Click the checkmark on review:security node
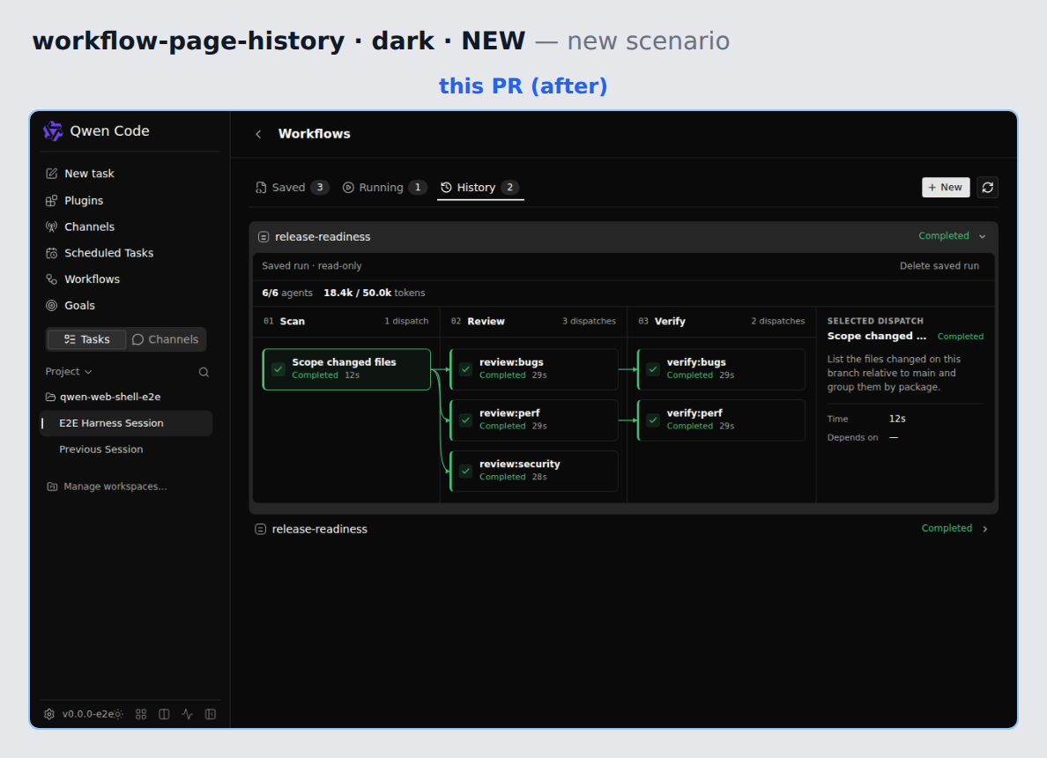The width and height of the screenshot is (1047, 758). tap(466, 470)
